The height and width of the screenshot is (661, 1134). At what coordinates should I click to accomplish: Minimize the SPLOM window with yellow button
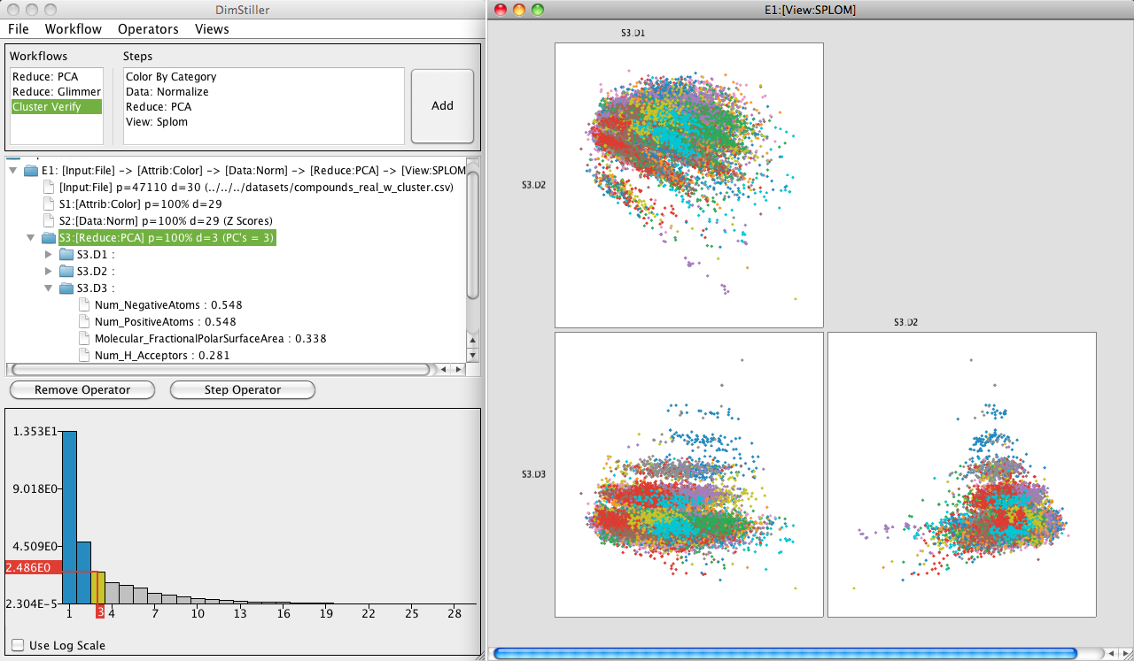click(x=518, y=10)
